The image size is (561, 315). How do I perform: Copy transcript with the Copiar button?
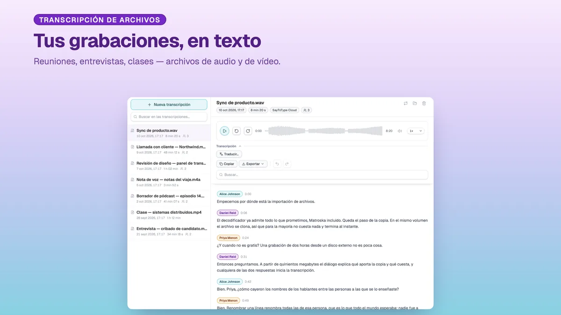[x=227, y=164]
